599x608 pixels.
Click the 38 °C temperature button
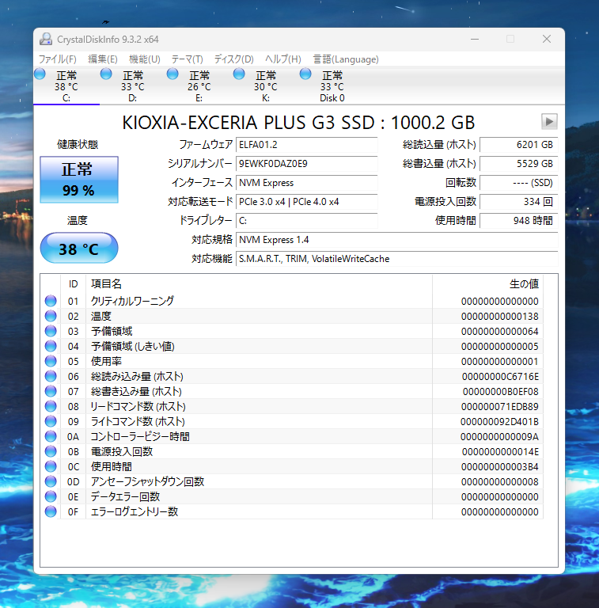click(78, 249)
